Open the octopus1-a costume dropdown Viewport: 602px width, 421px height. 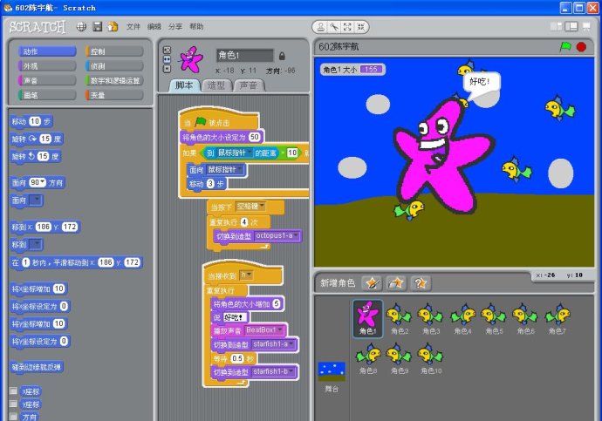click(296, 235)
